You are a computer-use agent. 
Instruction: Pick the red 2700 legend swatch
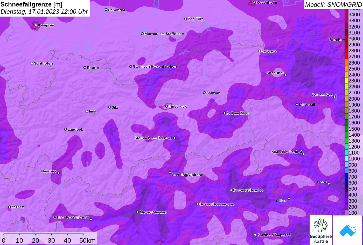coord(346,57)
